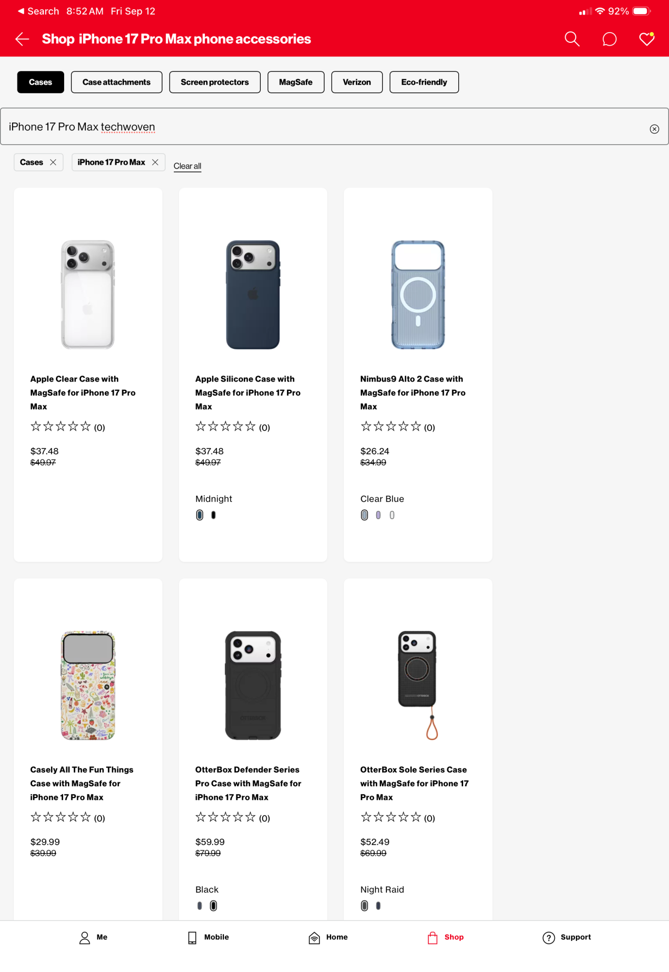Choose the clear swatch on Nimbus9 Alto 2
Viewport: 669px width, 972px height.
(392, 515)
